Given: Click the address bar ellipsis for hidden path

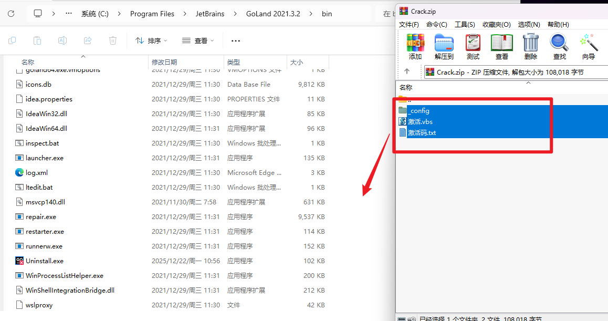Looking at the screenshot, I should pos(69,14).
